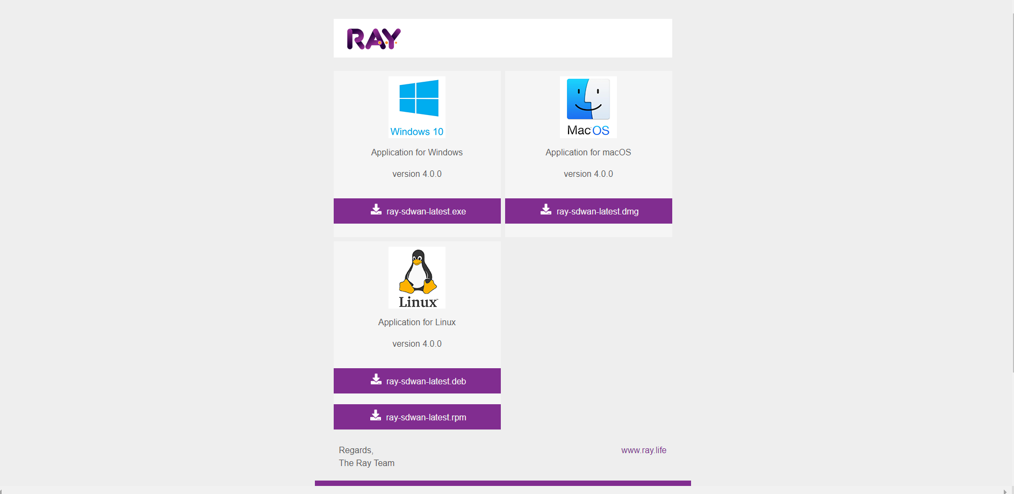Click the "Application for macOS" text
Viewport: 1014px width, 494px height.
click(588, 153)
